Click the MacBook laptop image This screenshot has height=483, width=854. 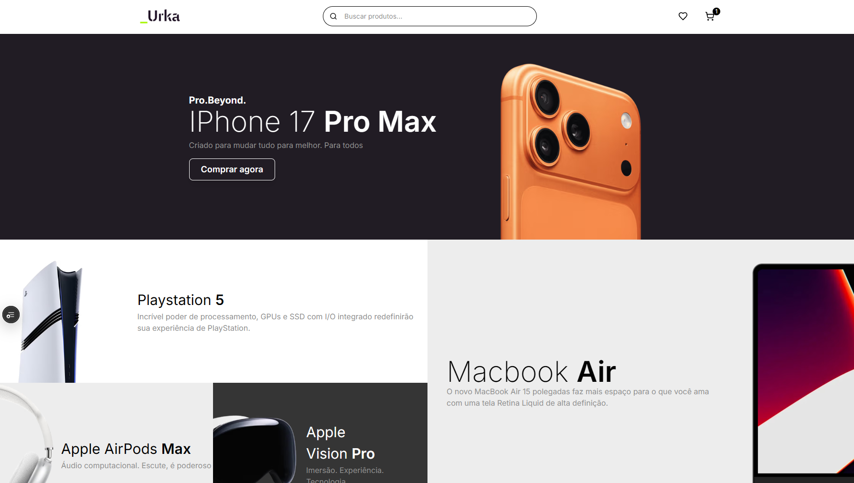coord(803,373)
